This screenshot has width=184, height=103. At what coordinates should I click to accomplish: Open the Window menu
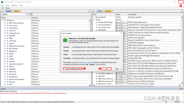click(x=14, y=5)
